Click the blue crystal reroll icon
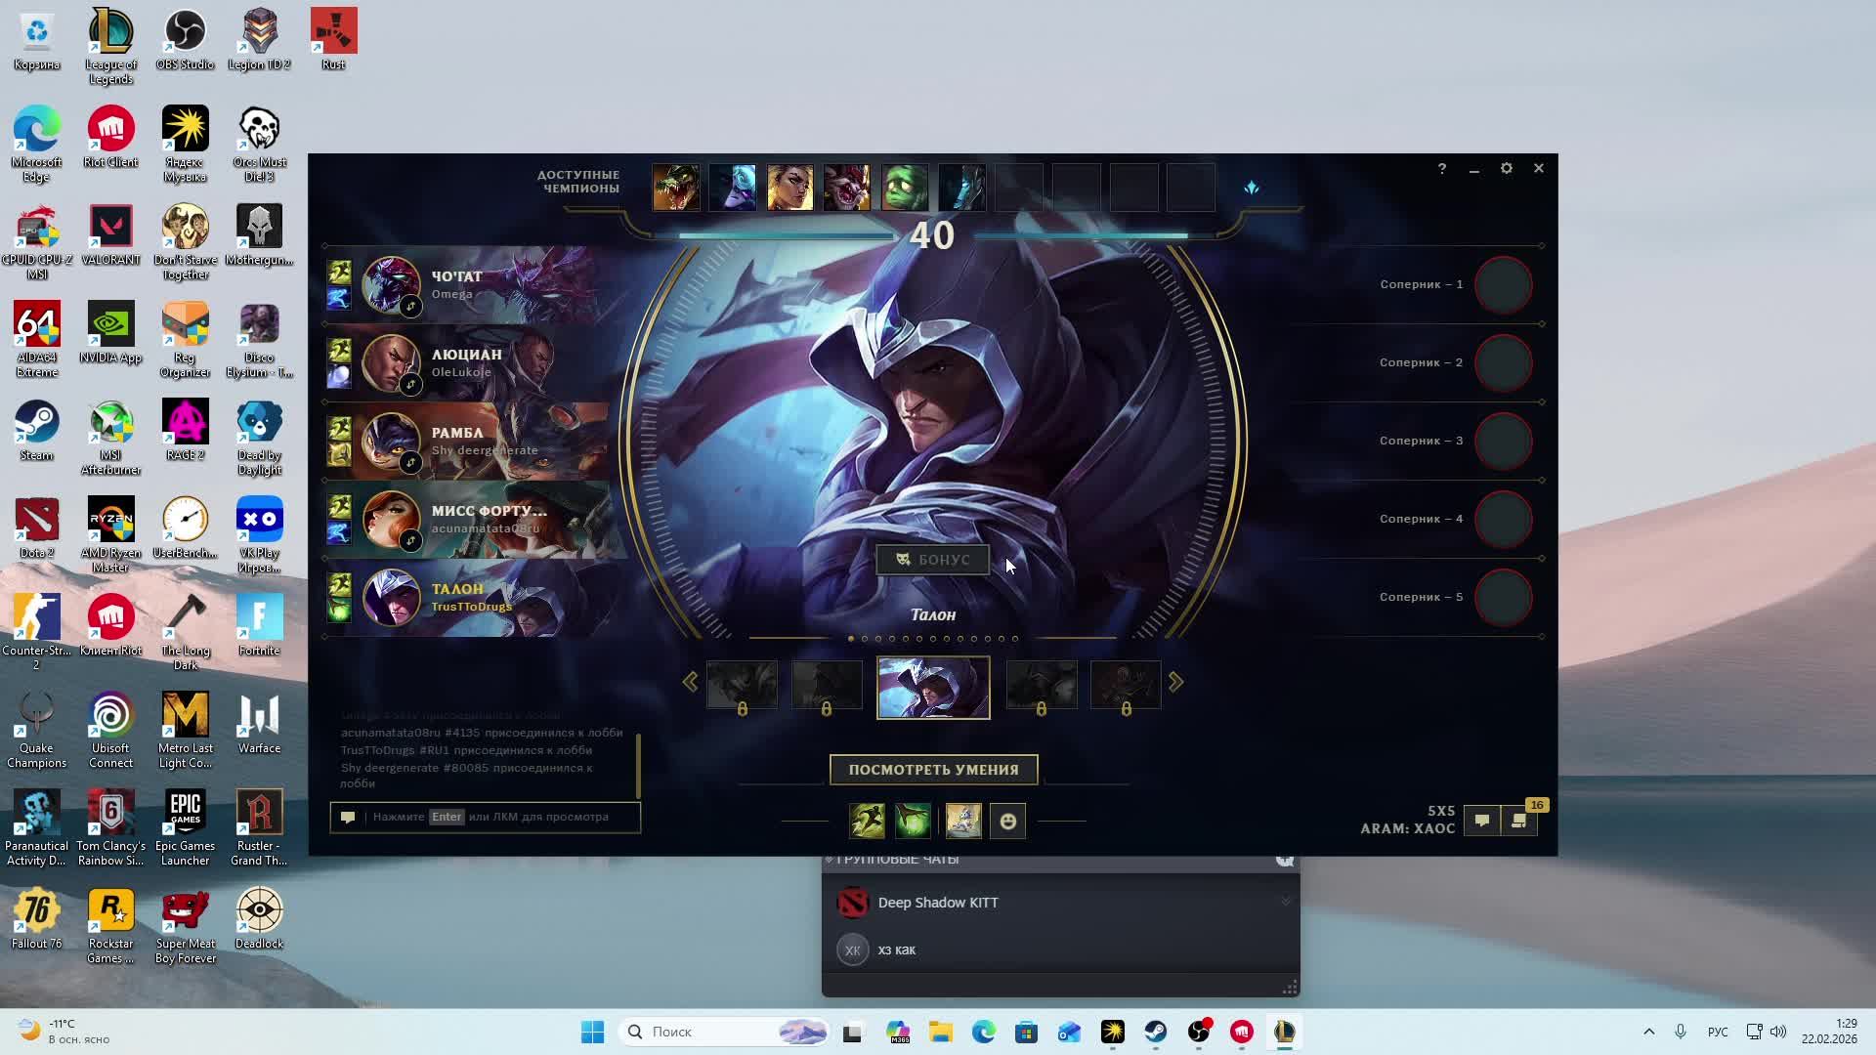 pyautogui.click(x=1252, y=188)
